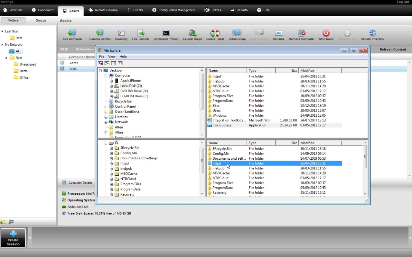Click Refresh Content button
412x257 pixels.
[393, 49]
